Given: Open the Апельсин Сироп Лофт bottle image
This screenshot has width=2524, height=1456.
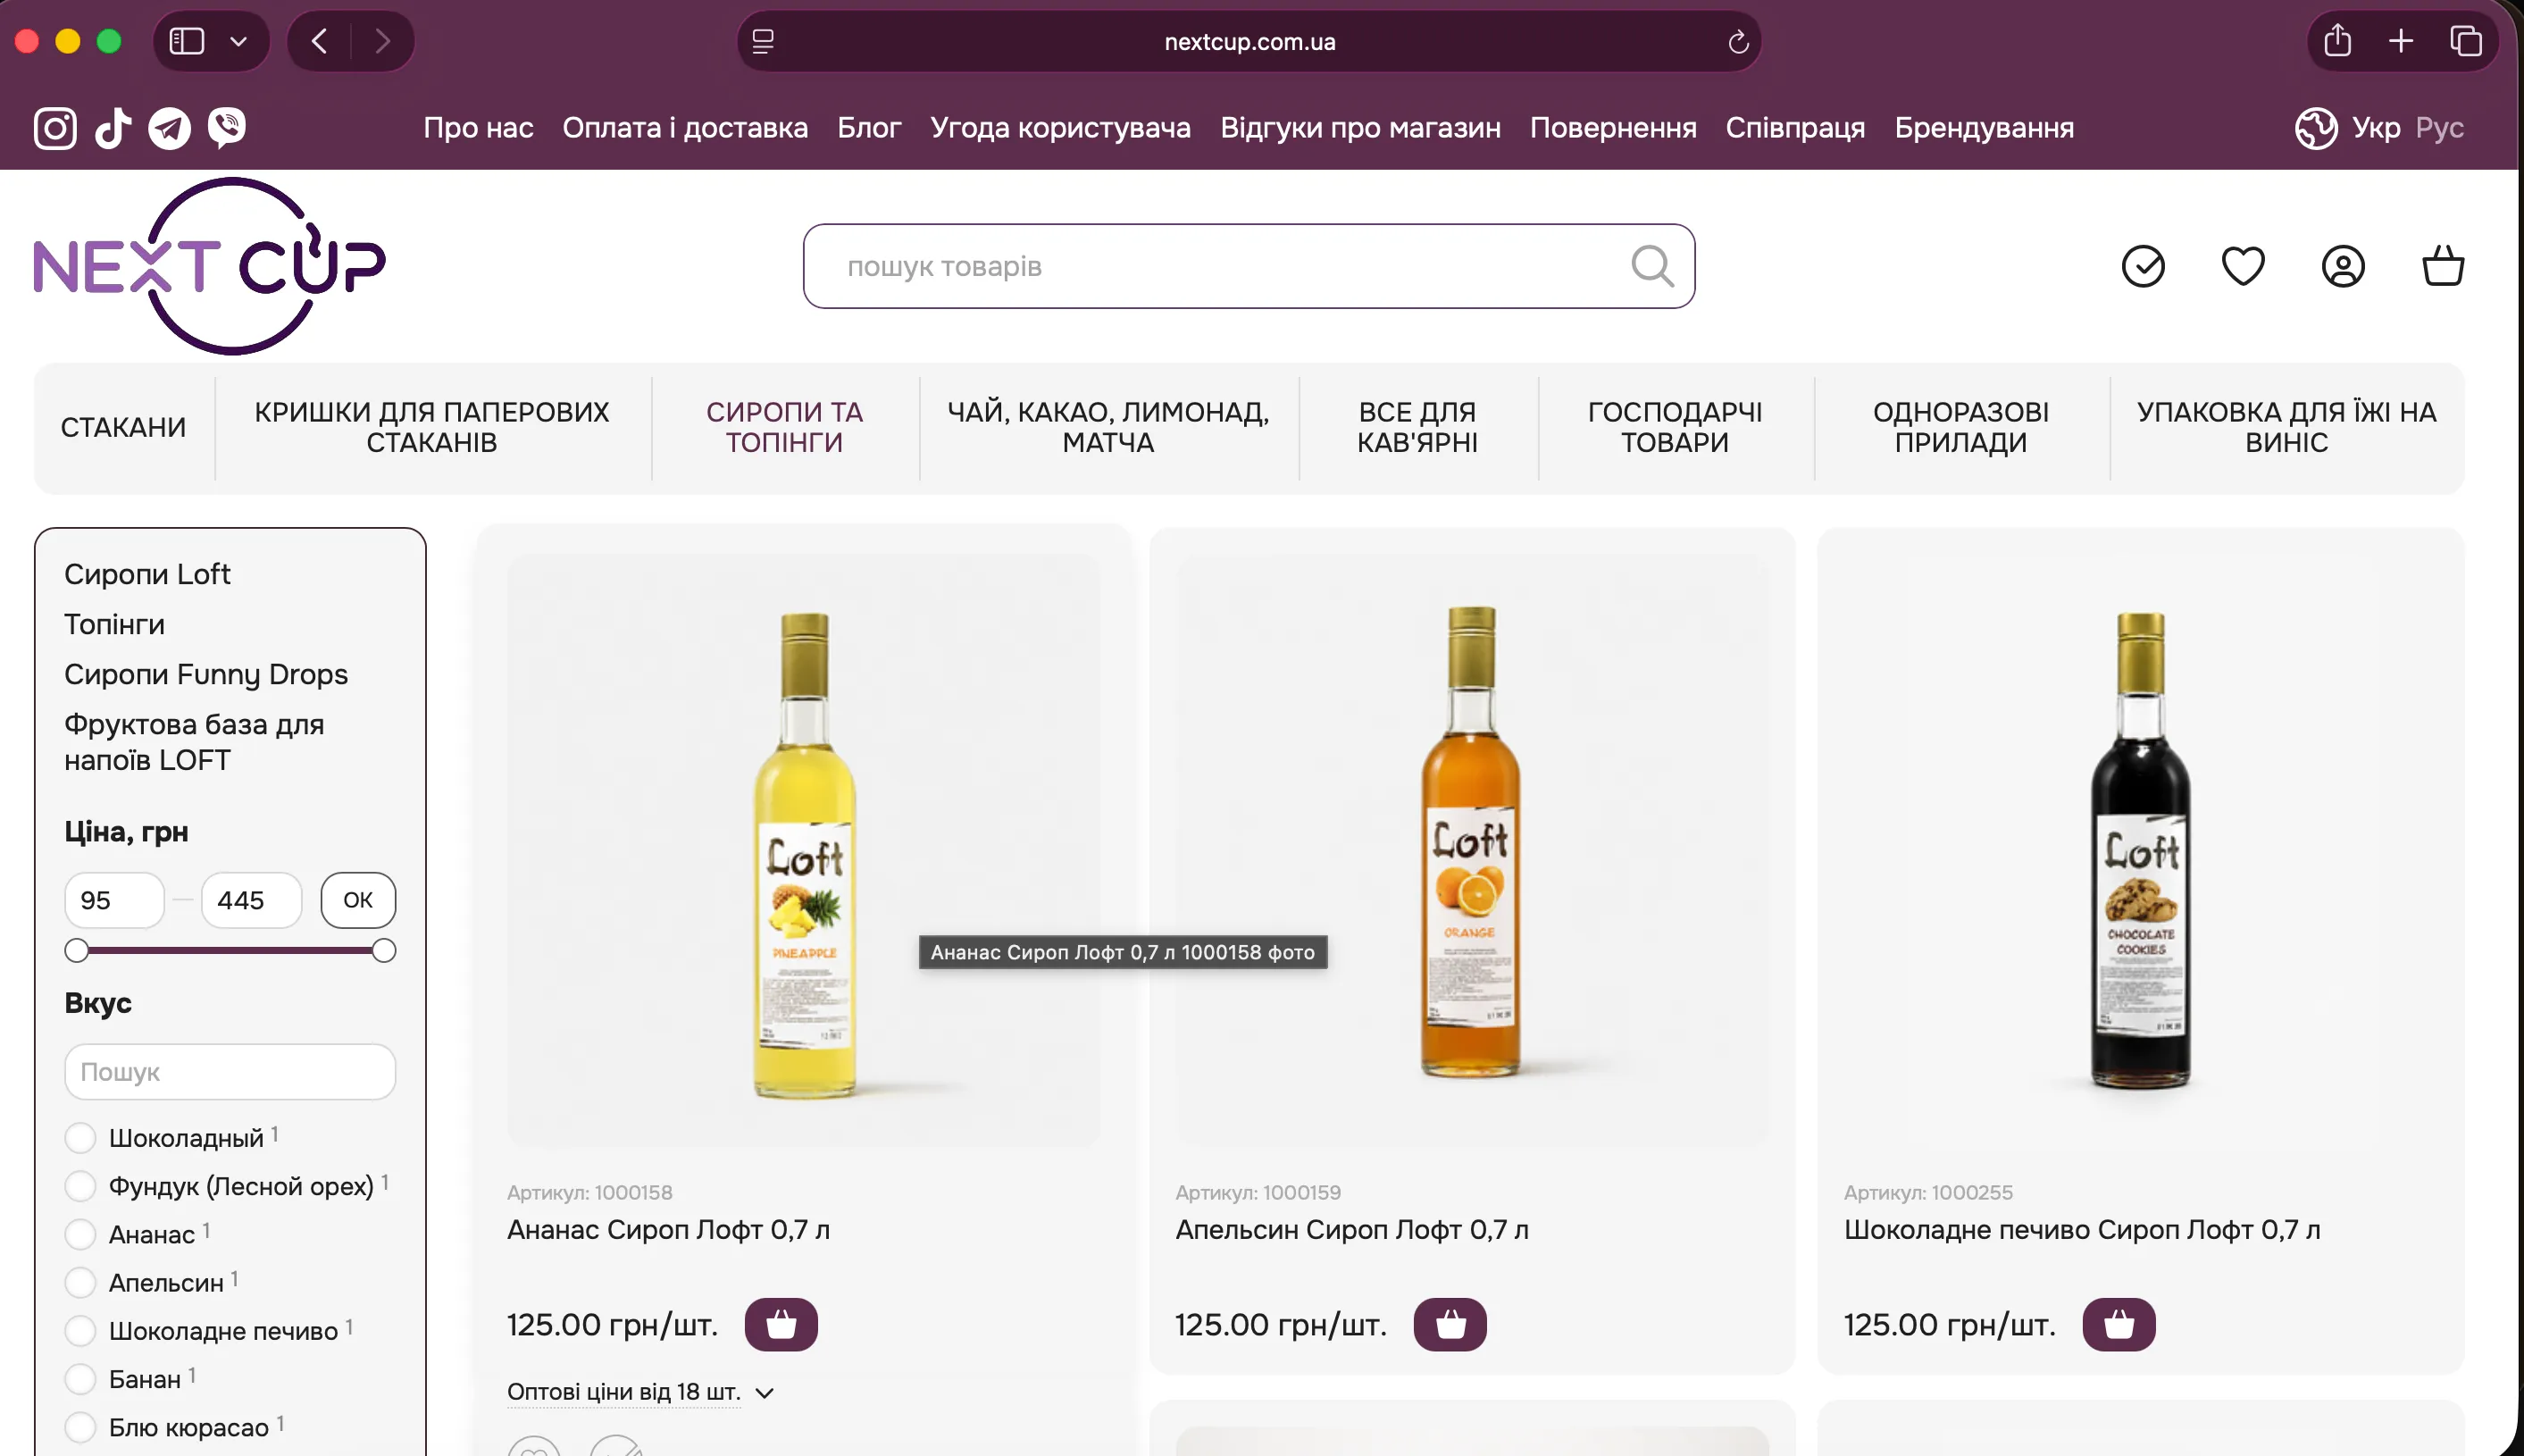Looking at the screenshot, I should pos(1471,850).
